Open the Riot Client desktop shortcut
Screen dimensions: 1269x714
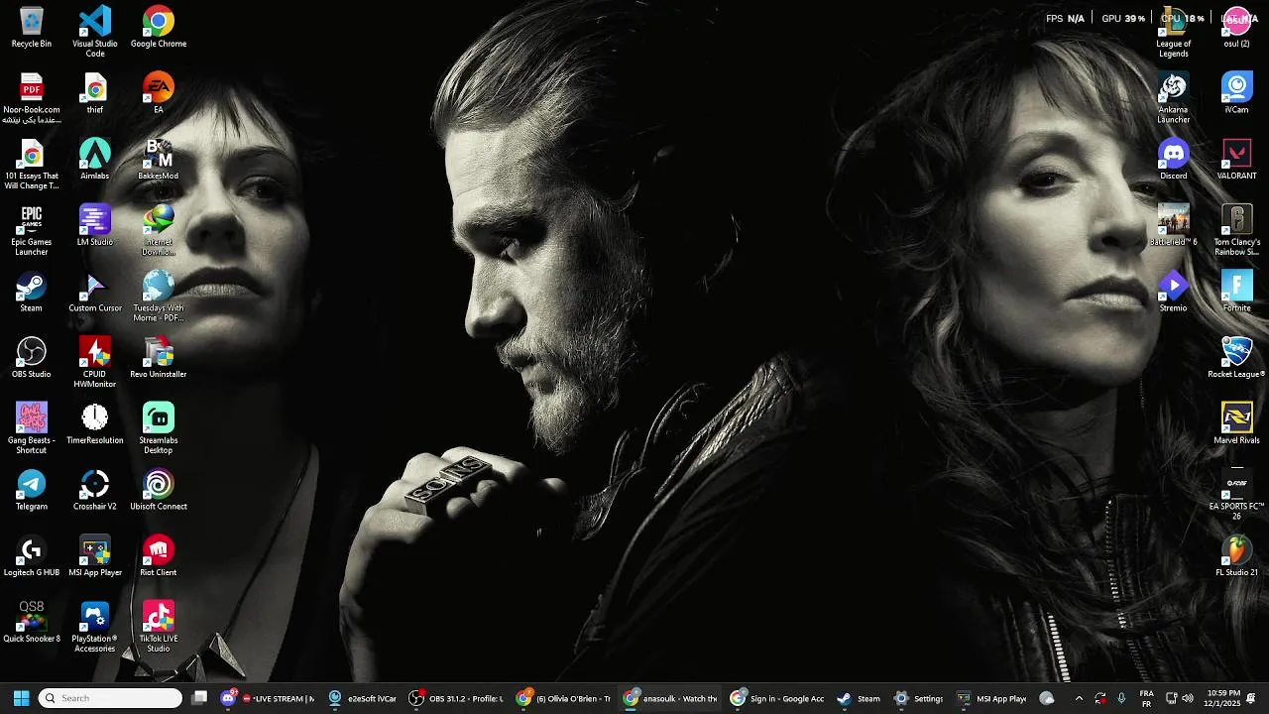coord(159,555)
